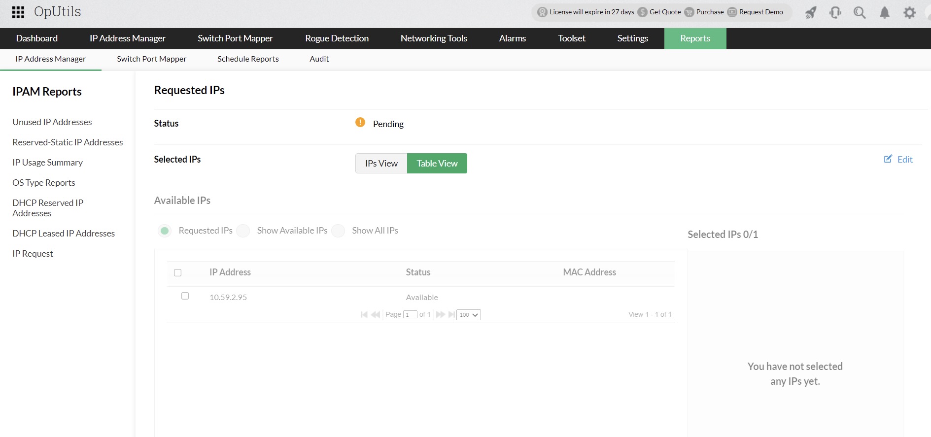The width and height of the screenshot is (931, 437).
Task: Open the Unused IP Addresses report
Action: 52,122
